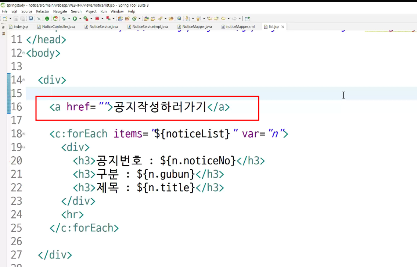Click the ${n.gubun} text on line 21

tap(166, 174)
